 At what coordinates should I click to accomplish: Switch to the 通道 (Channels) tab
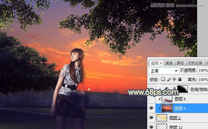(169, 63)
